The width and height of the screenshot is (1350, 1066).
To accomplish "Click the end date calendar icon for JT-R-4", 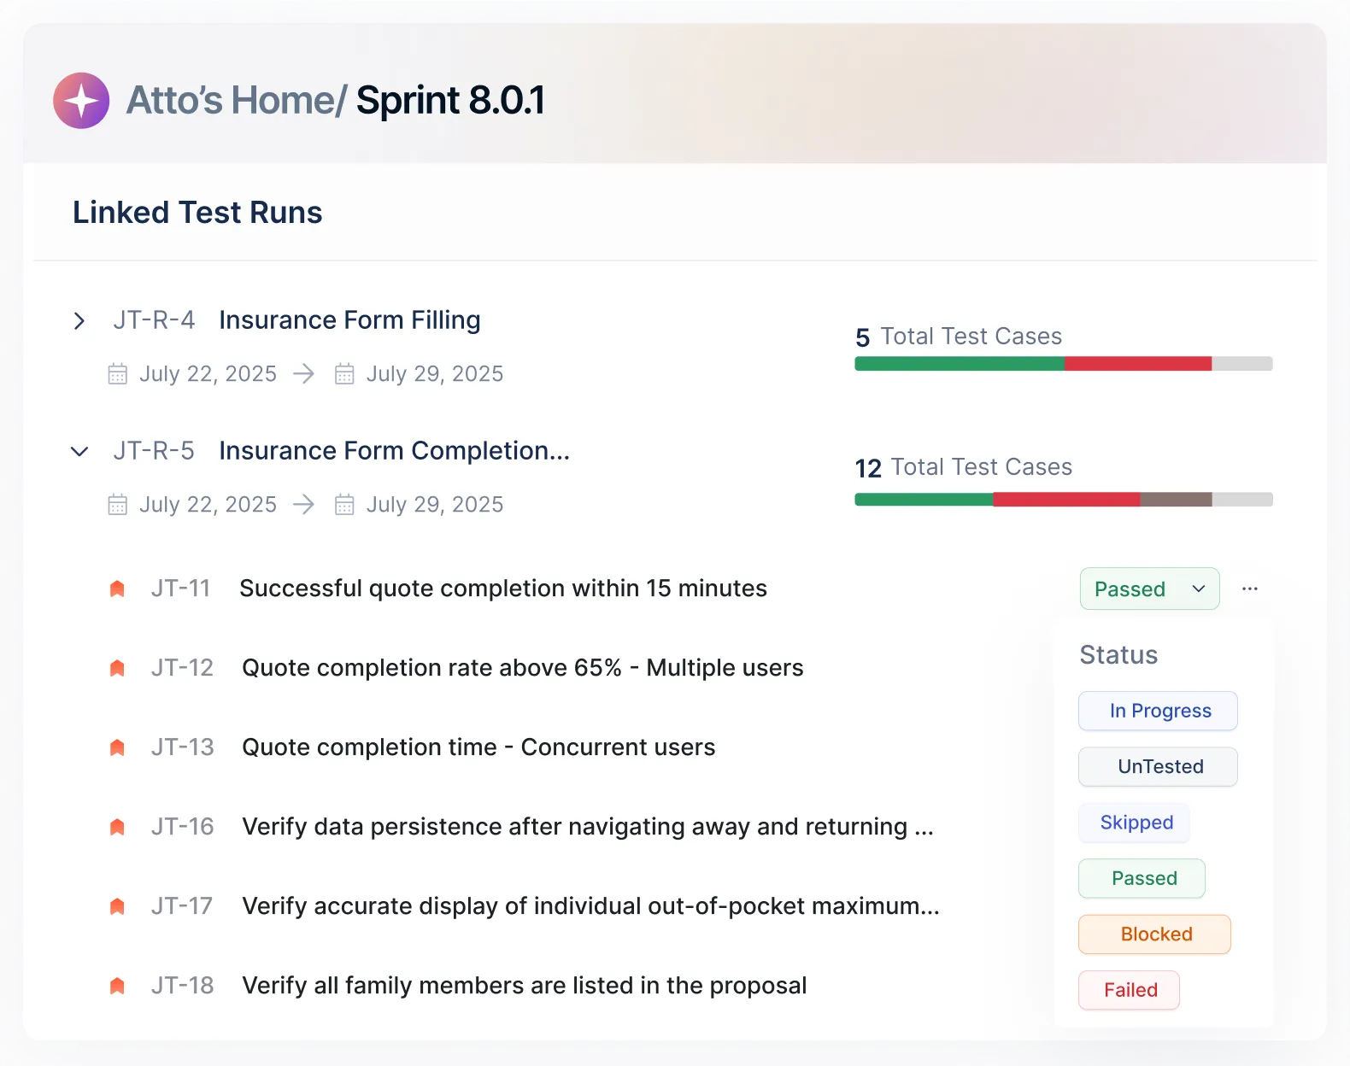I will pos(344,374).
